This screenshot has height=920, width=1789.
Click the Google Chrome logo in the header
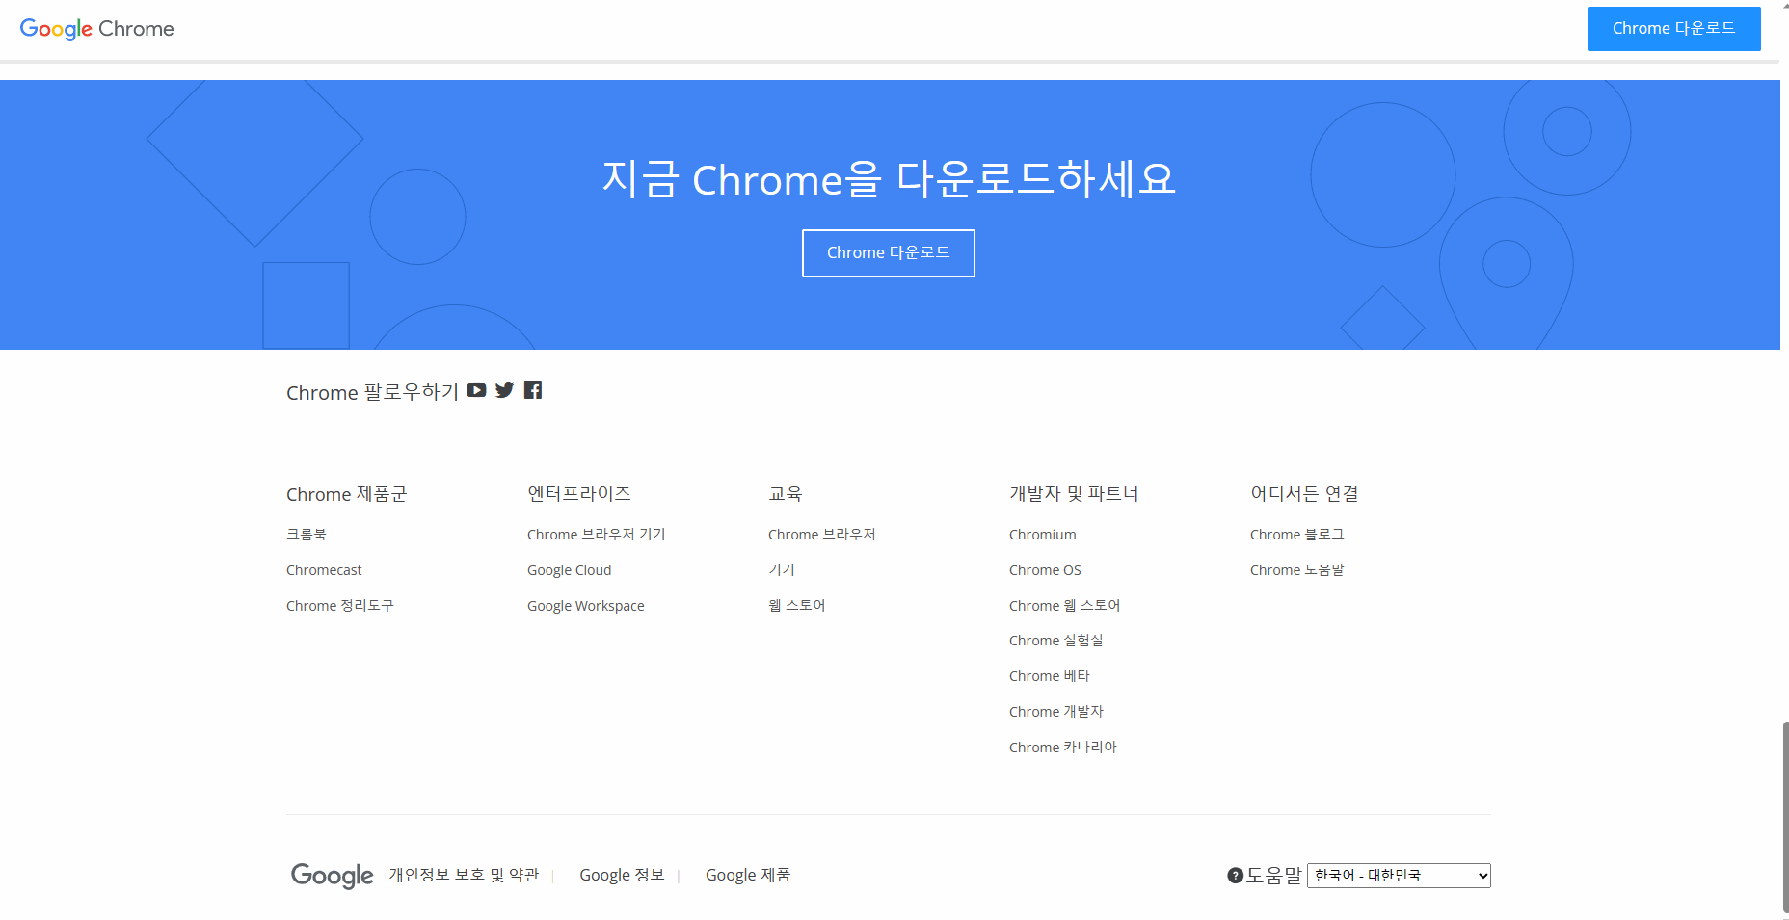(96, 28)
